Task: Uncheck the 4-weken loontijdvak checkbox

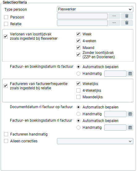Action: tap(78, 41)
